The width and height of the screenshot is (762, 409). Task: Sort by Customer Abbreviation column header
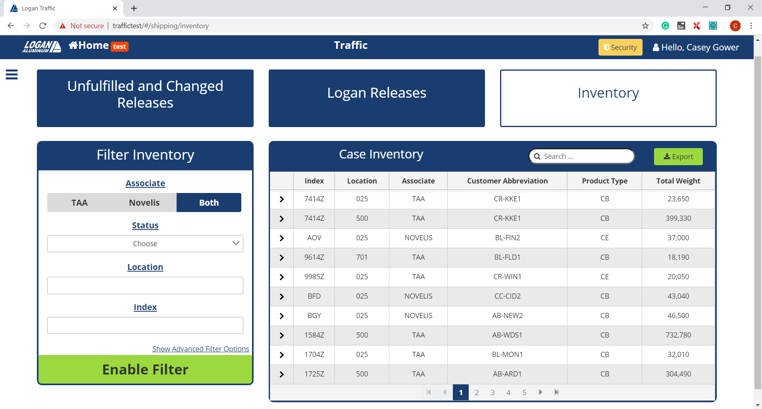pyautogui.click(x=507, y=181)
